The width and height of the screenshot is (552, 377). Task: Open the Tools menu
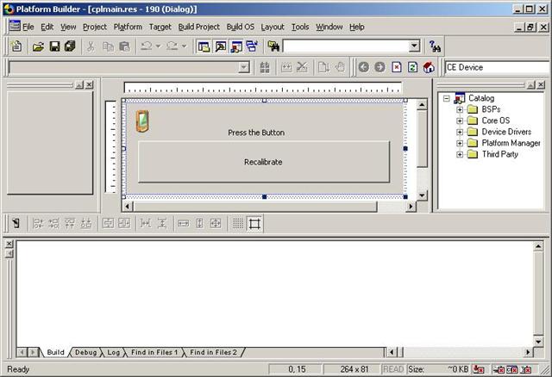coord(300,27)
